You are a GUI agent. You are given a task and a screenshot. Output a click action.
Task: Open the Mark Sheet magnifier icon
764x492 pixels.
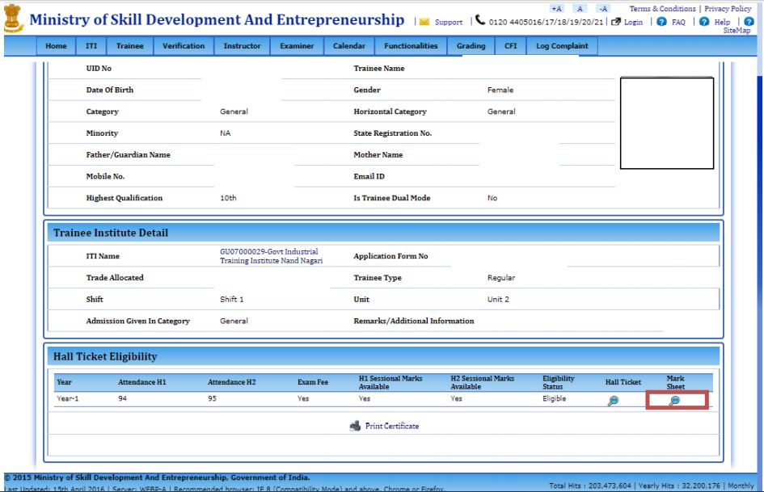coord(676,399)
